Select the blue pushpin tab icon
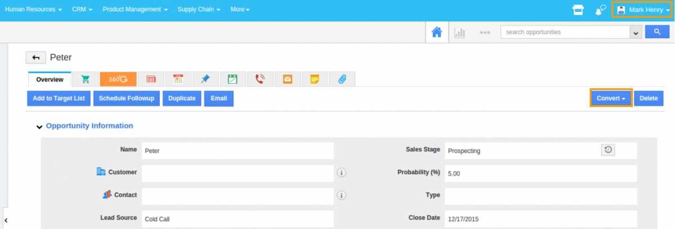 tap(205, 79)
